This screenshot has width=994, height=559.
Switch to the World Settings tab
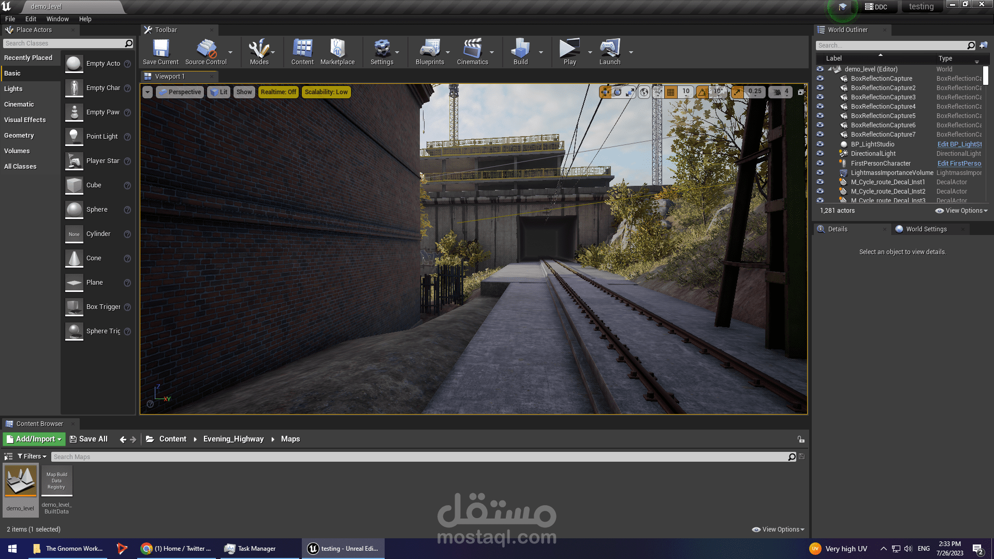coord(926,229)
